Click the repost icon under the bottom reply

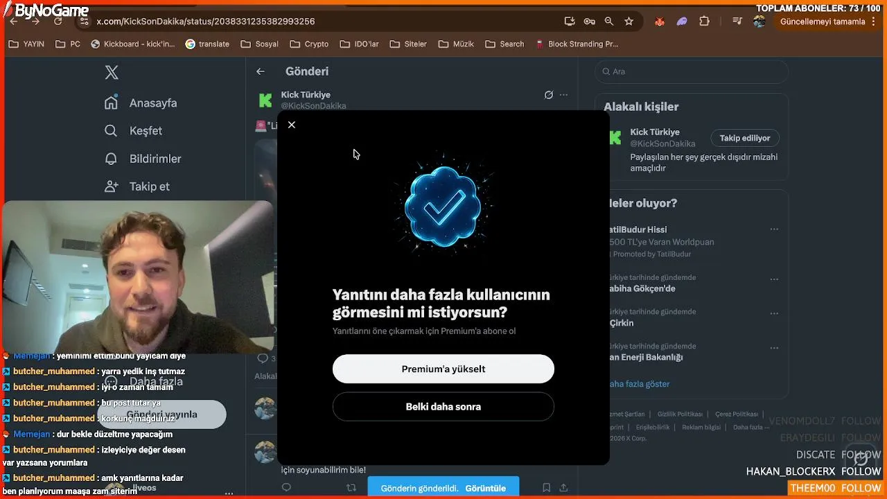pyautogui.click(x=351, y=488)
